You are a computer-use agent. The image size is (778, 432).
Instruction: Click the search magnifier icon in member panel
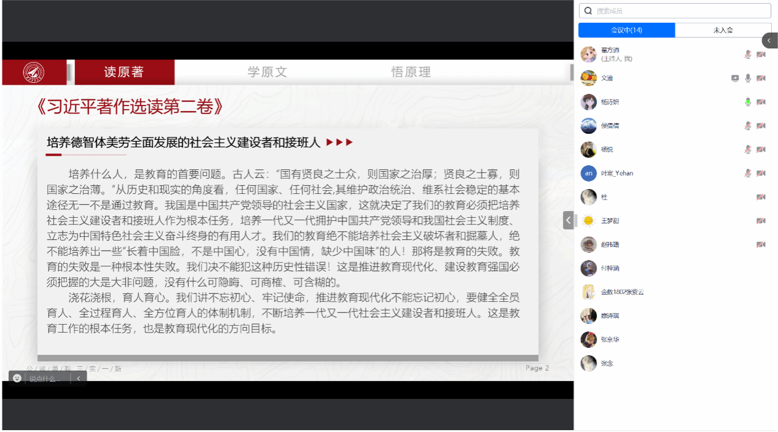click(x=588, y=11)
